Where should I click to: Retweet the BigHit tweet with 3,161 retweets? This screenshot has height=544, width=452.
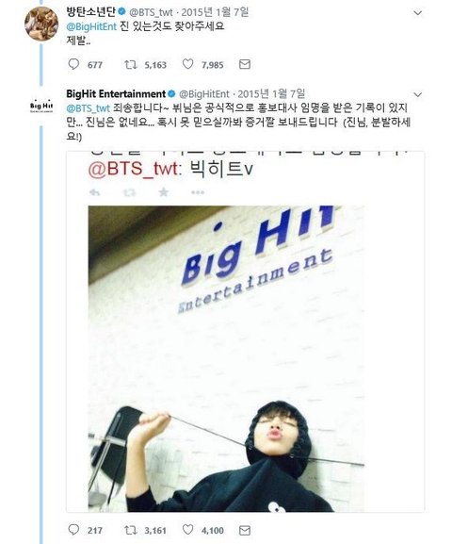click(x=131, y=530)
